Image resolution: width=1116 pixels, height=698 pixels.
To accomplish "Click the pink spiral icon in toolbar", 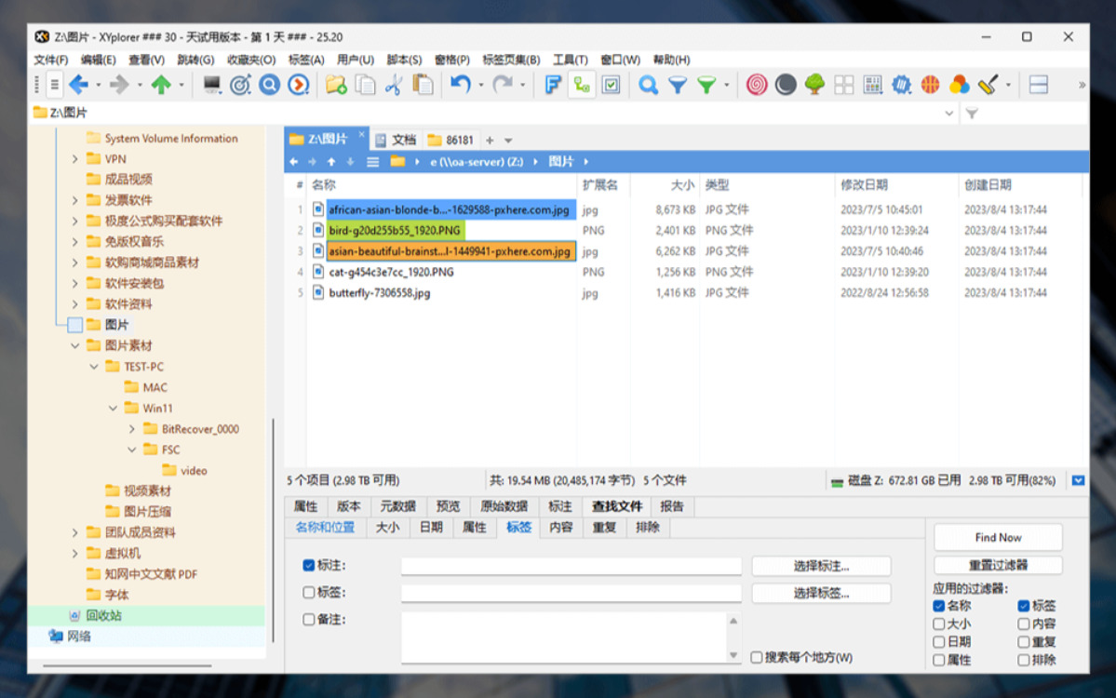I will click(757, 85).
